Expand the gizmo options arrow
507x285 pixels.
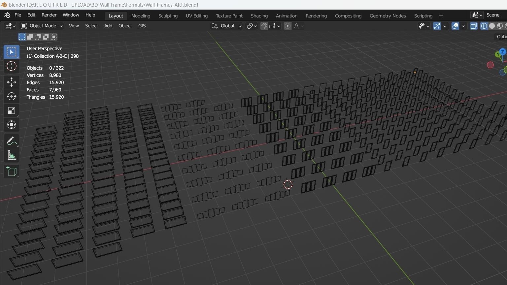pos(445,26)
